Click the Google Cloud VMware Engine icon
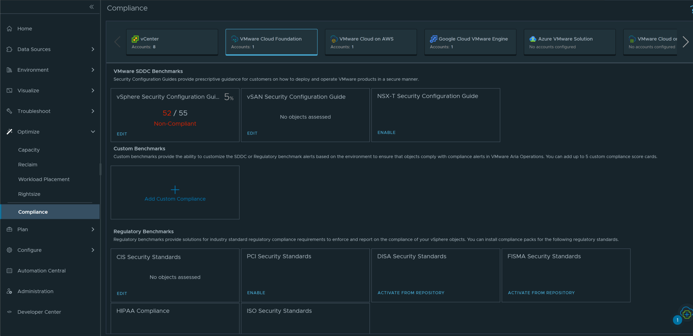The height and width of the screenshot is (336, 693). [433, 39]
